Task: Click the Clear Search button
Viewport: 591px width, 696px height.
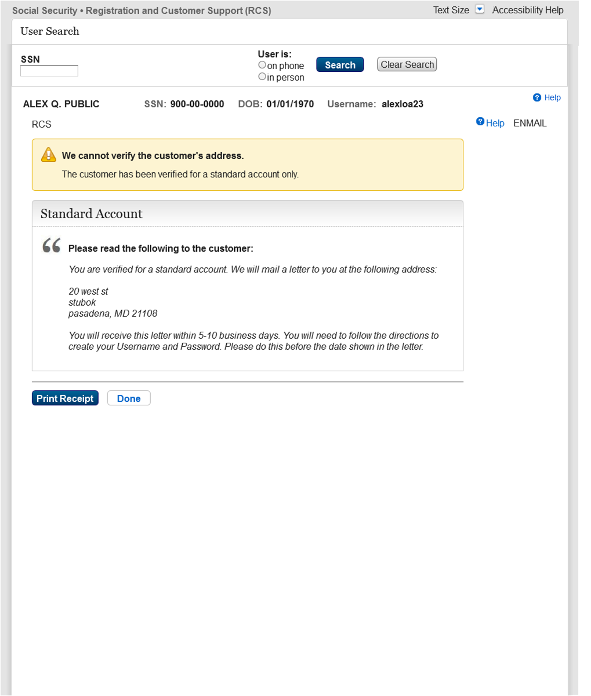Action: tap(407, 64)
